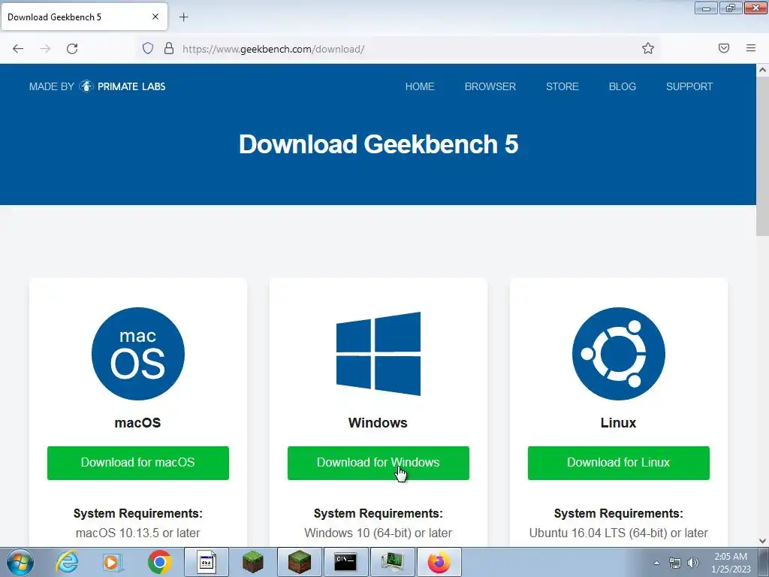Launch Internet Explorer from taskbar
The height and width of the screenshot is (577, 769).
(x=67, y=562)
